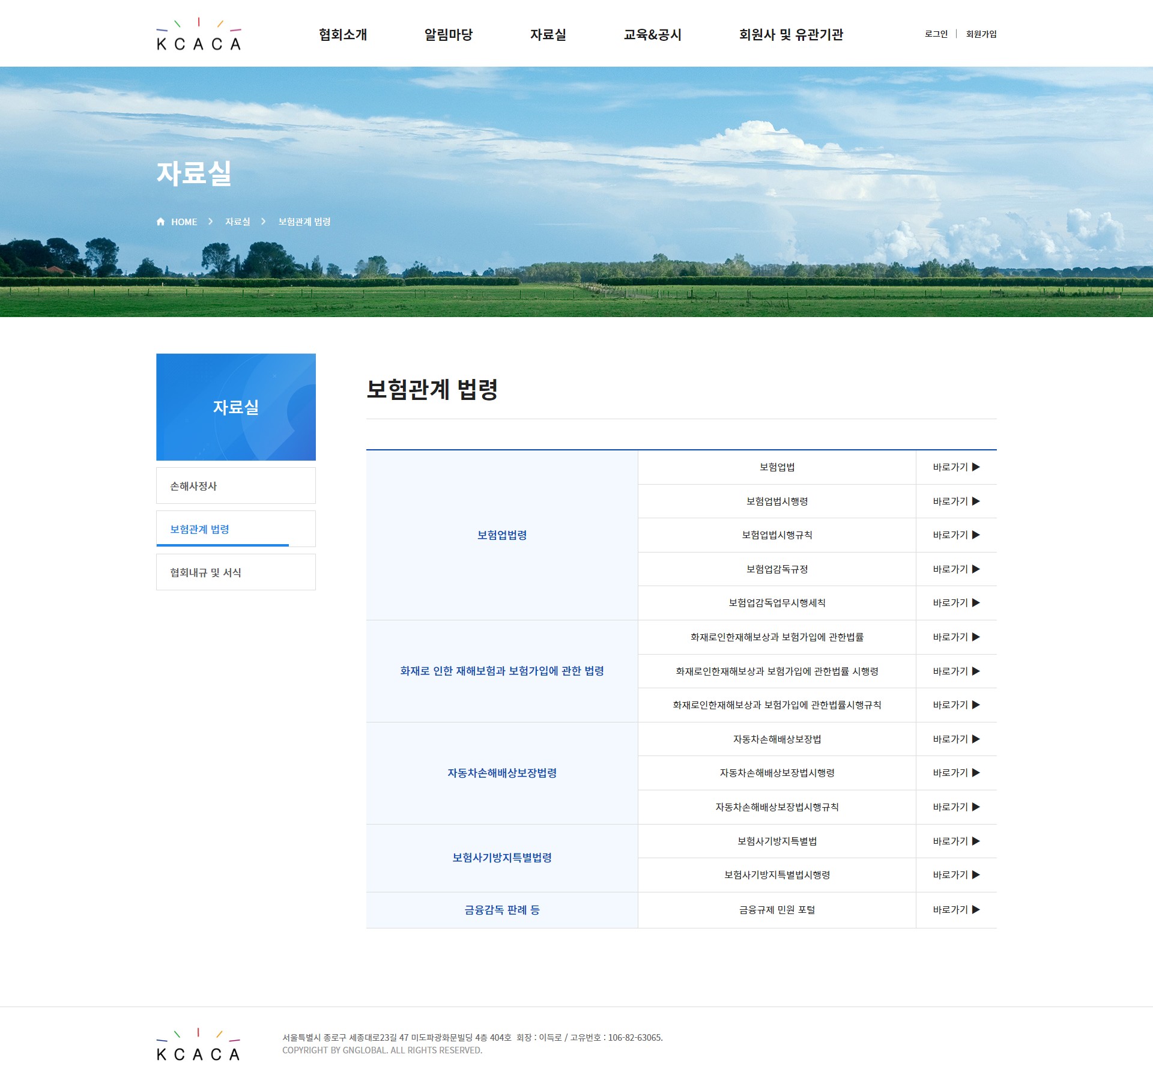Click the 보험사기방지특별법 table cell
1153x1081 pixels.
click(777, 841)
